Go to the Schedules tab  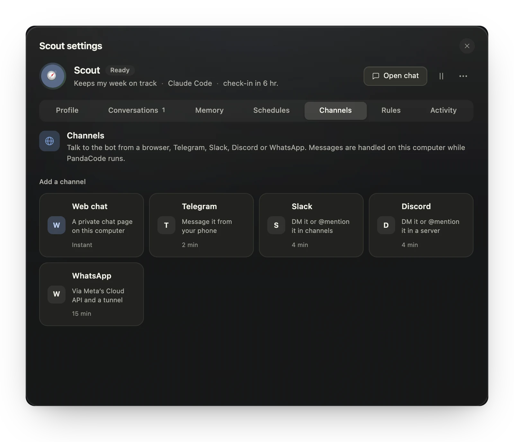[271, 110]
